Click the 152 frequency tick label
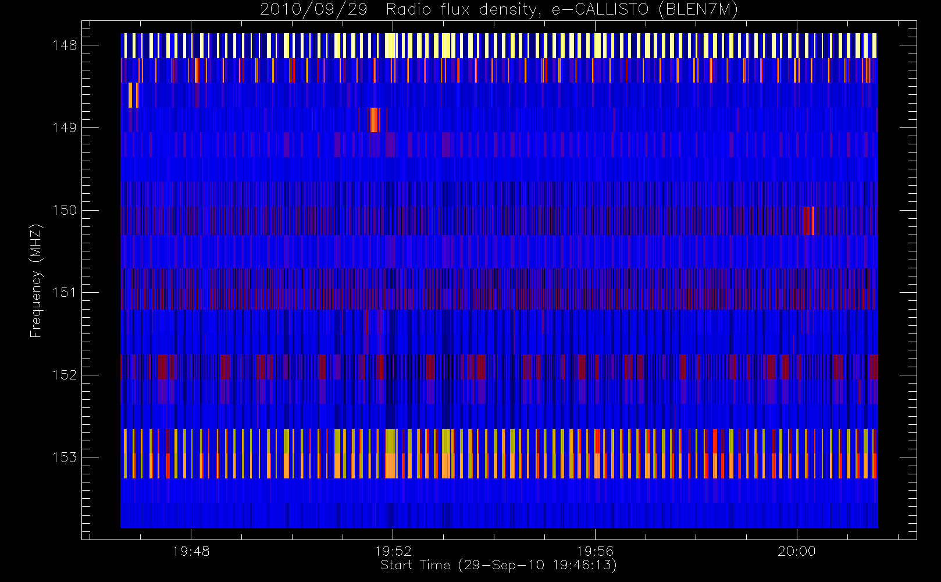This screenshot has height=582, width=941. (65, 375)
